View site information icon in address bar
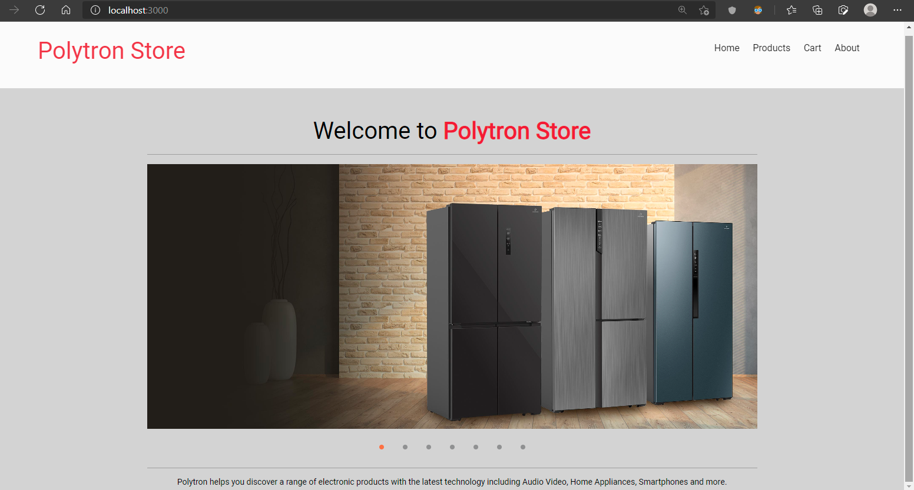This screenshot has height=490, width=914. (95, 10)
